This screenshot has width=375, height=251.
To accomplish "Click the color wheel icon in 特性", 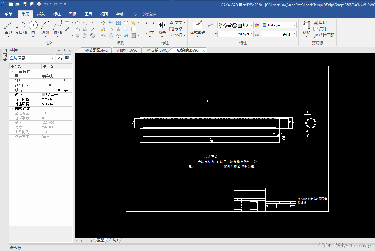I will coord(257,25).
